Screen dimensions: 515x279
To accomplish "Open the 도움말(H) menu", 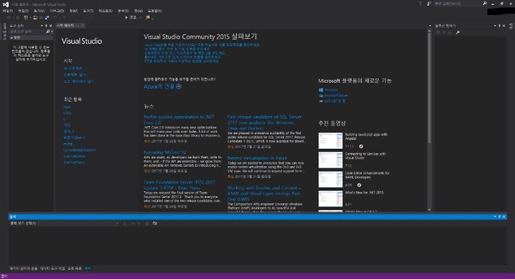I will point(154,11).
